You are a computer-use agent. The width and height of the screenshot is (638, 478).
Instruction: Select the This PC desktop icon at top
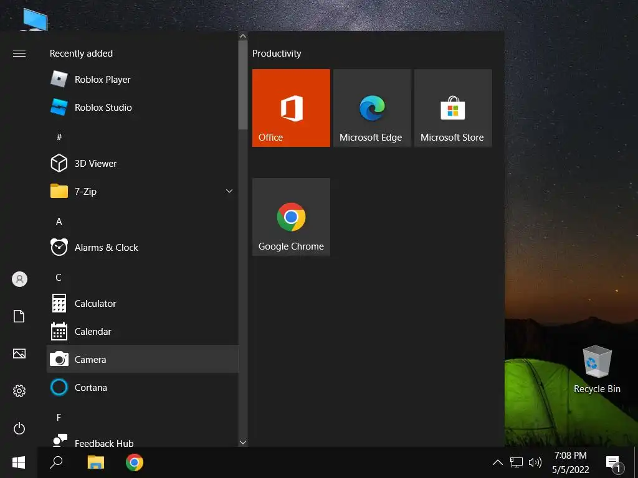[35, 19]
